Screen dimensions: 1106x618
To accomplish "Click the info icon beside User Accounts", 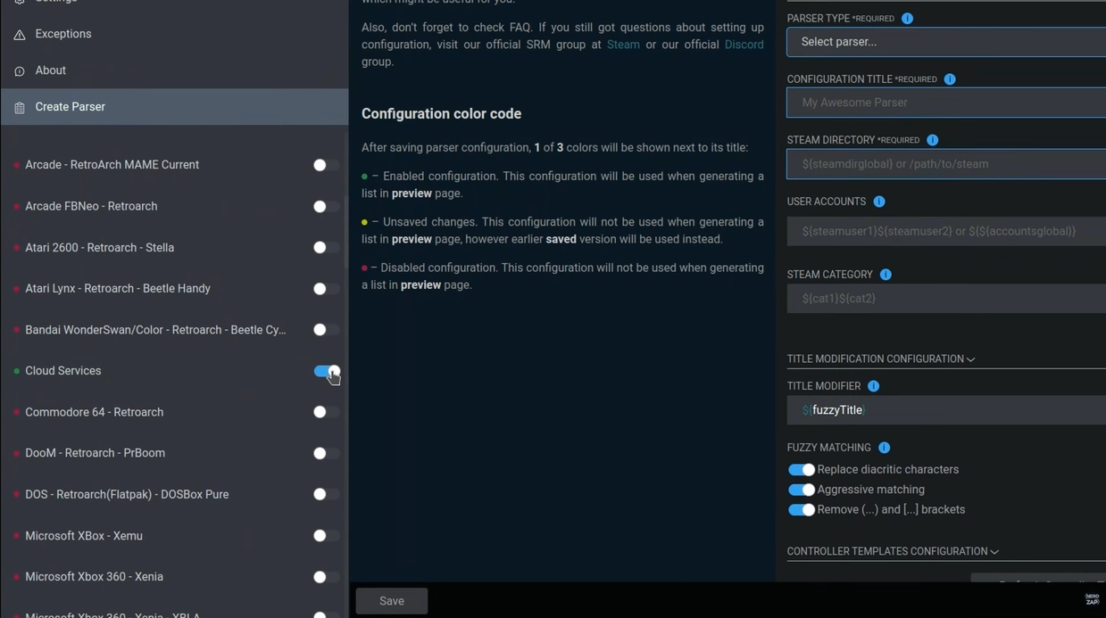I will click(x=878, y=202).
